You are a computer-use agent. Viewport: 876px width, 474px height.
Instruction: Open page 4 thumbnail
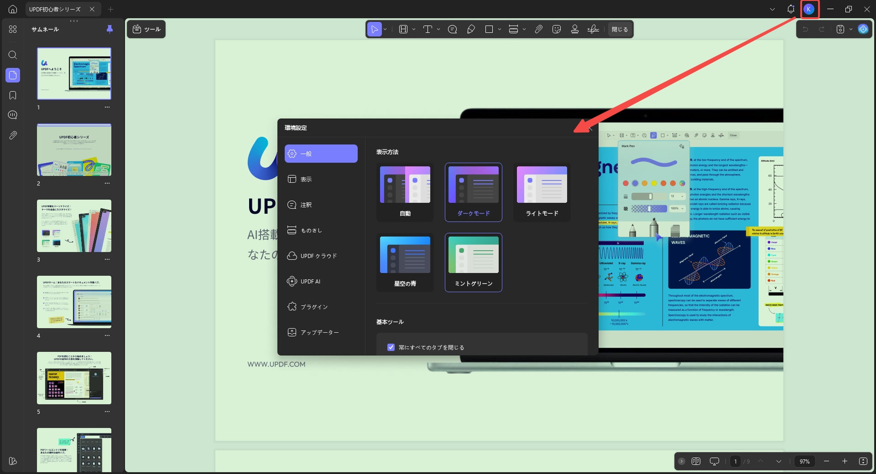pyautogui.click(x=74, y=302)
